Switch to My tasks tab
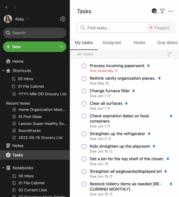Viewport: 179px width, 197px height. 84,43
